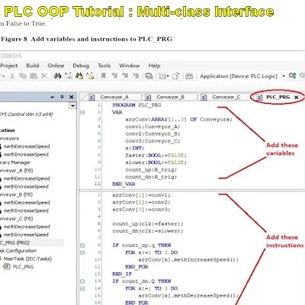Image resolution: width=305 pixels, height=305 pixels.
Task: Open Application [Device: PLC Logic] dropdown arrow
Action: pyautogui.click(x=284, y=76)
